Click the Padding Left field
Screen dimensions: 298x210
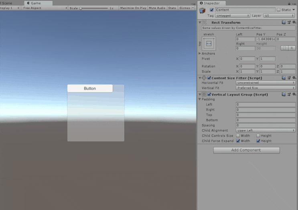click(x=266, y=104)
